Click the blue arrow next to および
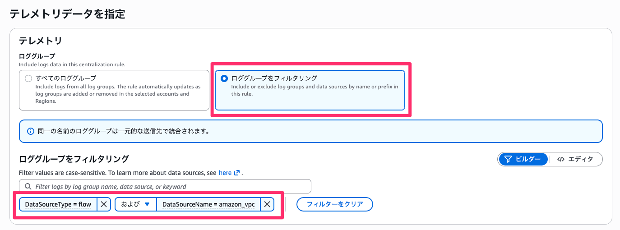Screen dimensions: 620x230 click(x=147, y=204)
